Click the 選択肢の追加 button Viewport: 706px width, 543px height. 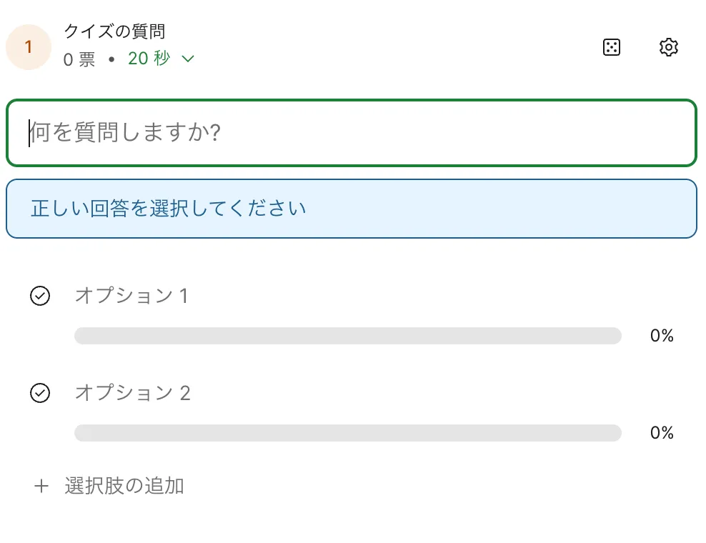pyautogui.click(x=124, y=487)
